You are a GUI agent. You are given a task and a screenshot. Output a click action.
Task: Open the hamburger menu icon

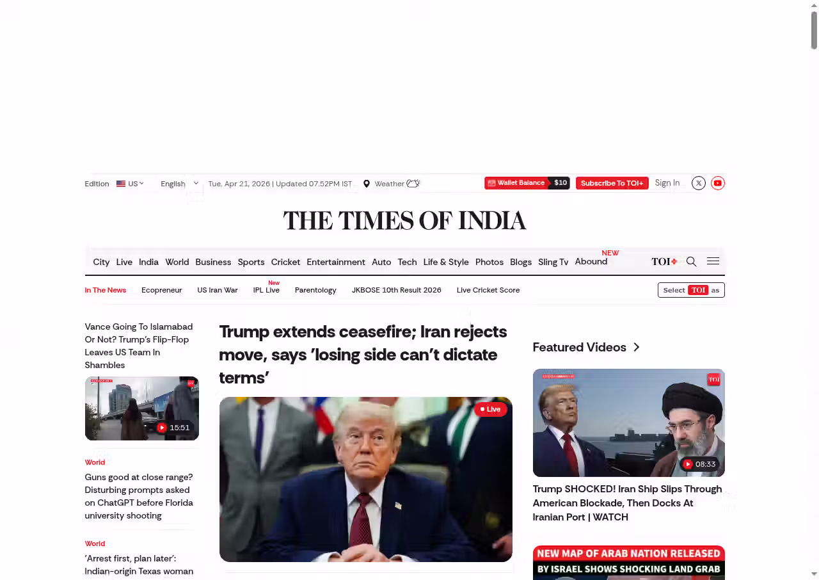point(713,261)
